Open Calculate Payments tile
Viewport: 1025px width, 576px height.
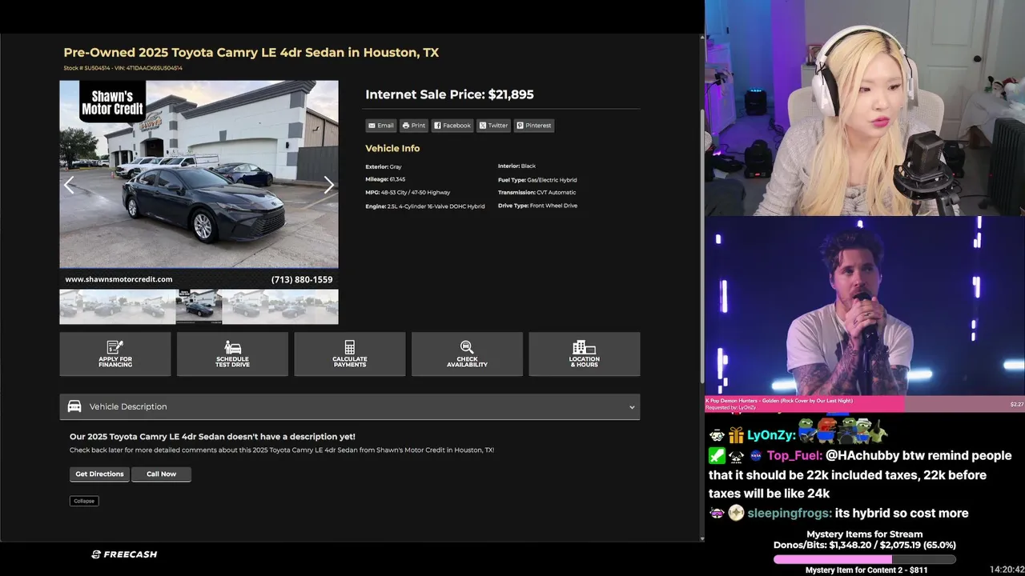pyautogui.click(x=350, y=354)
